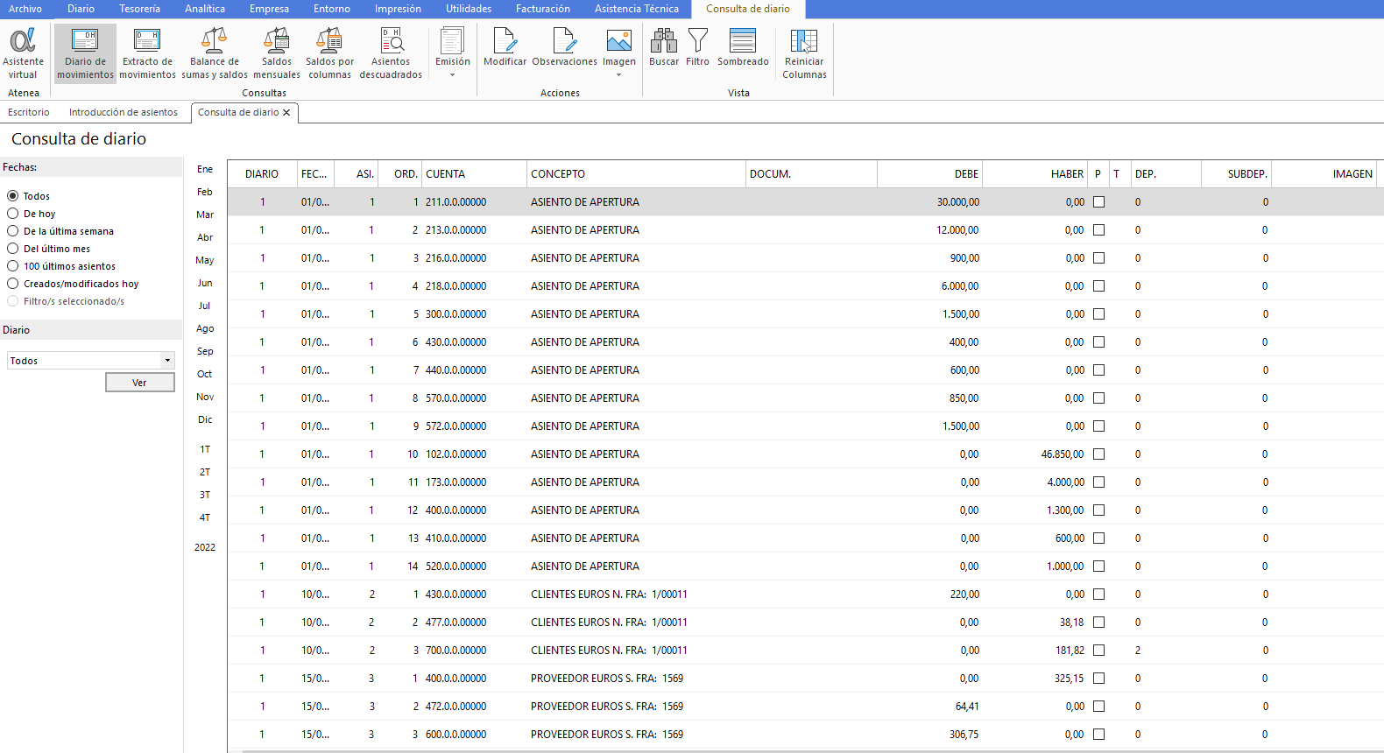The image size is (1384, 753).
Task: Select Creados/modificados hoy option
Action: pos(13,284)
